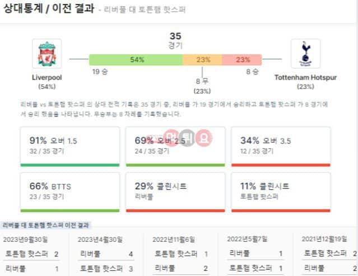Click the 리버풀 대 토트넘 핫스퍼 이전 결과 heading

pos(46,226)
